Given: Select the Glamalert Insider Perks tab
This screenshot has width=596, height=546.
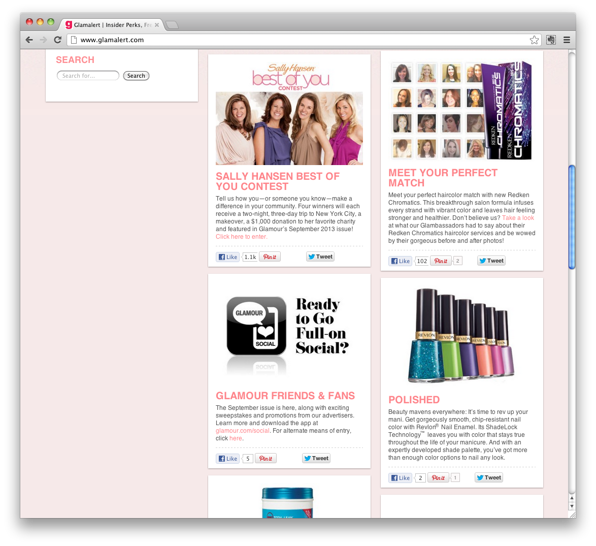Looking at the screenshot, I should pyautogui.click(x=111, y=25).
